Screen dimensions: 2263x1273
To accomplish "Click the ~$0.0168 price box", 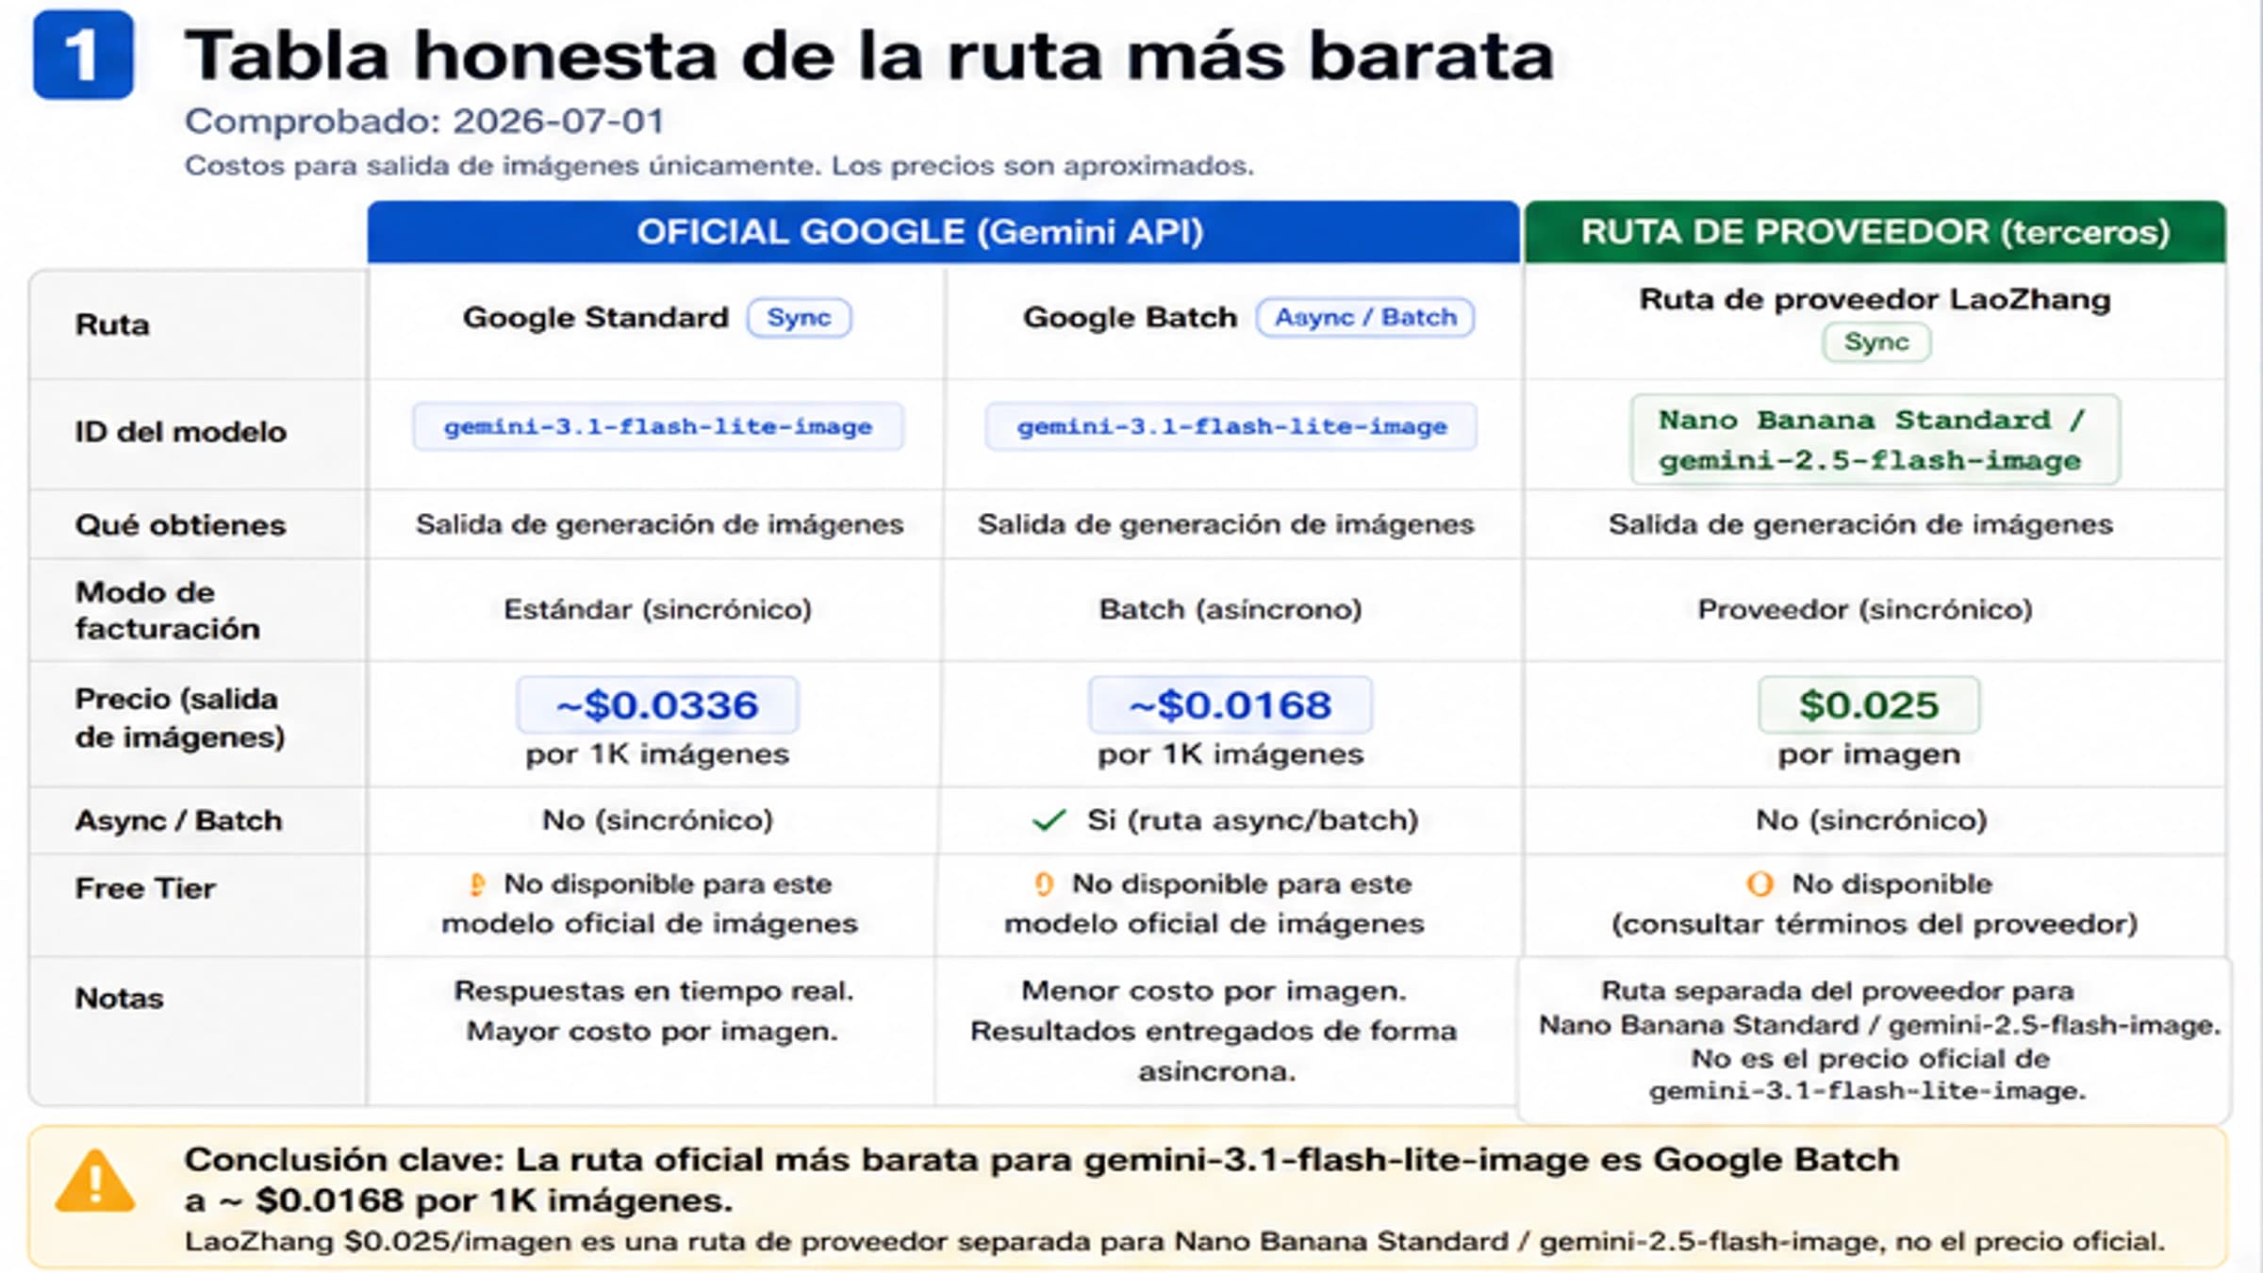I will pyautogui.click(x=1231, y=705).
